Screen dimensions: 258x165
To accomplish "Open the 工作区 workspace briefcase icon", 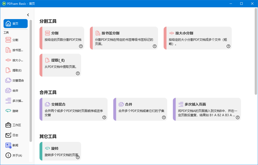I will click(x=8, y=125).
